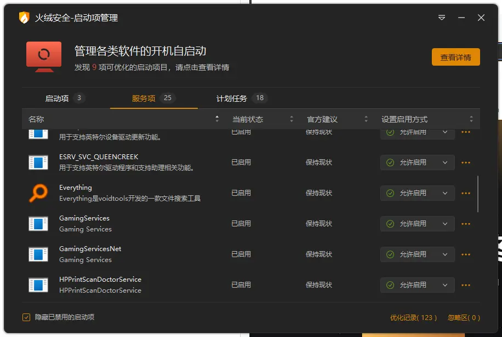The image size is (502, 337).
Task: Open 优化记录(123) link
Action: click(413, 317)
